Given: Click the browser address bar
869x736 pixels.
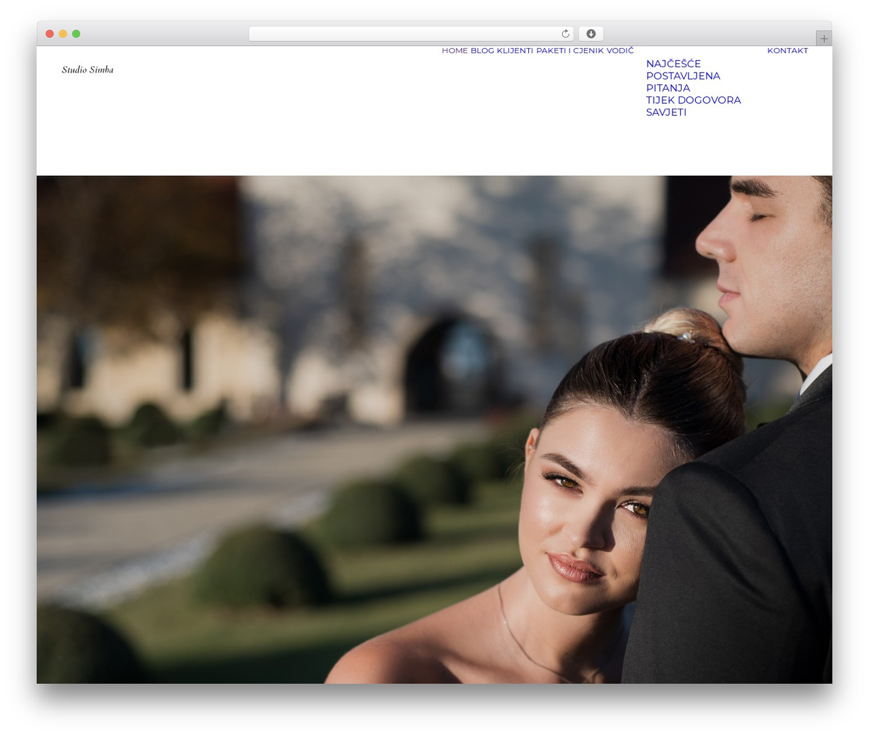Looking at the screenshot, I should coord(411,34).
